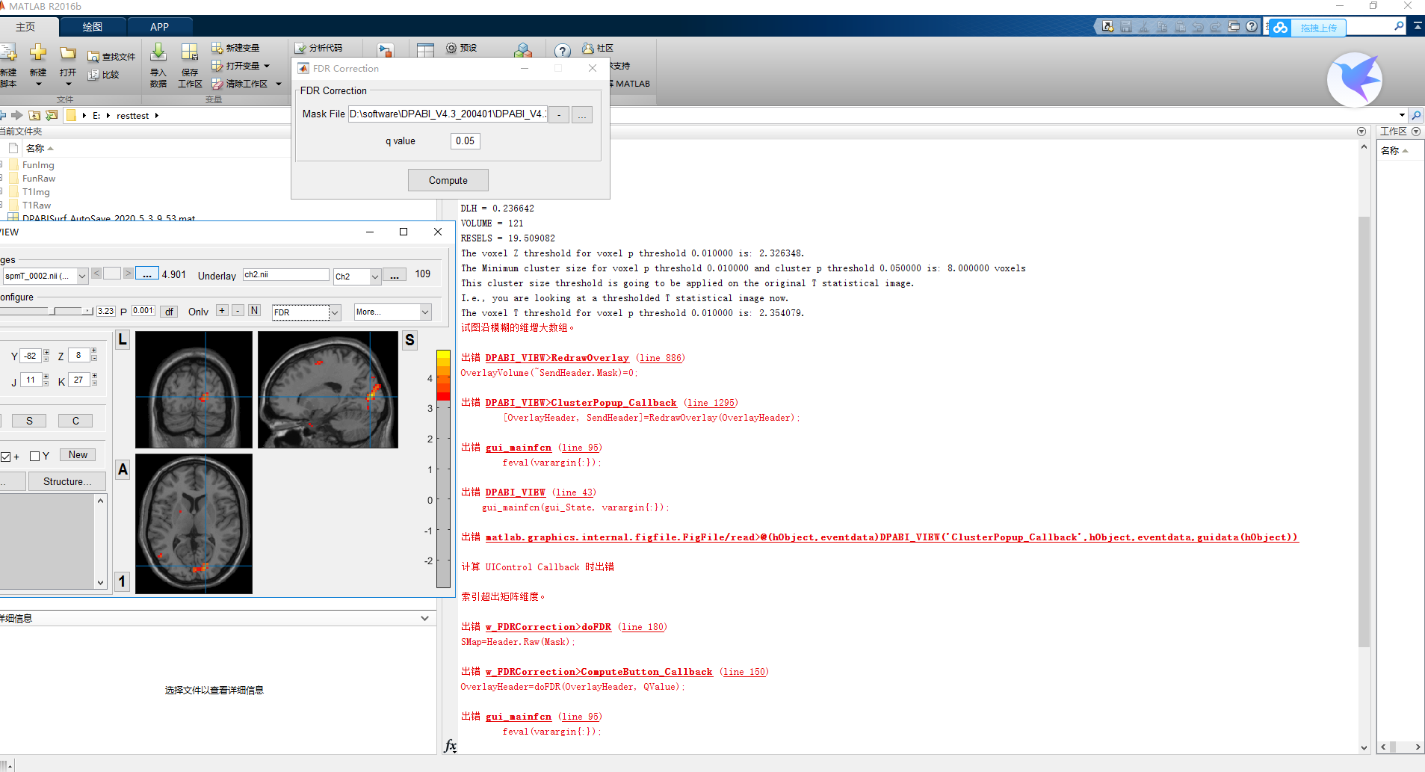Screen dimensions: 1425x772
Task: Click the DPABI_VIEW>RedrawOverlay error link
Action: tap(557, 358)
